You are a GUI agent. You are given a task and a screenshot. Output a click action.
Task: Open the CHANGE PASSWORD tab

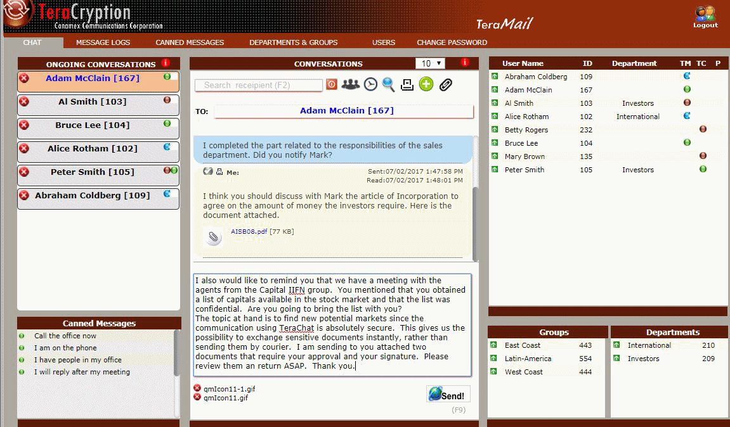pos(452,42)
